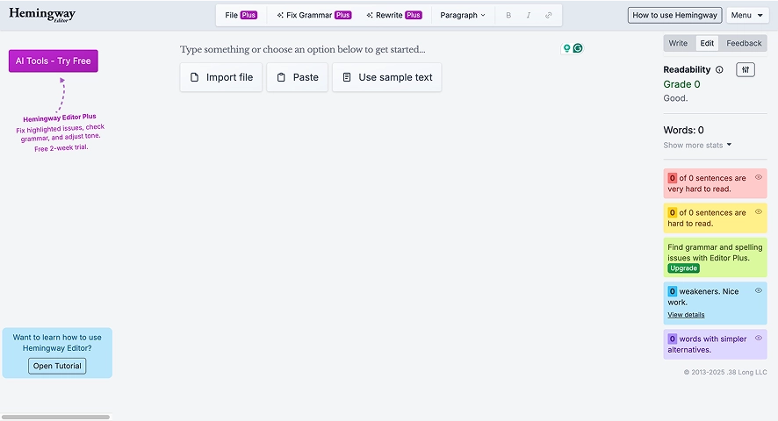Click the green Upgrade button

pos(684,268)
